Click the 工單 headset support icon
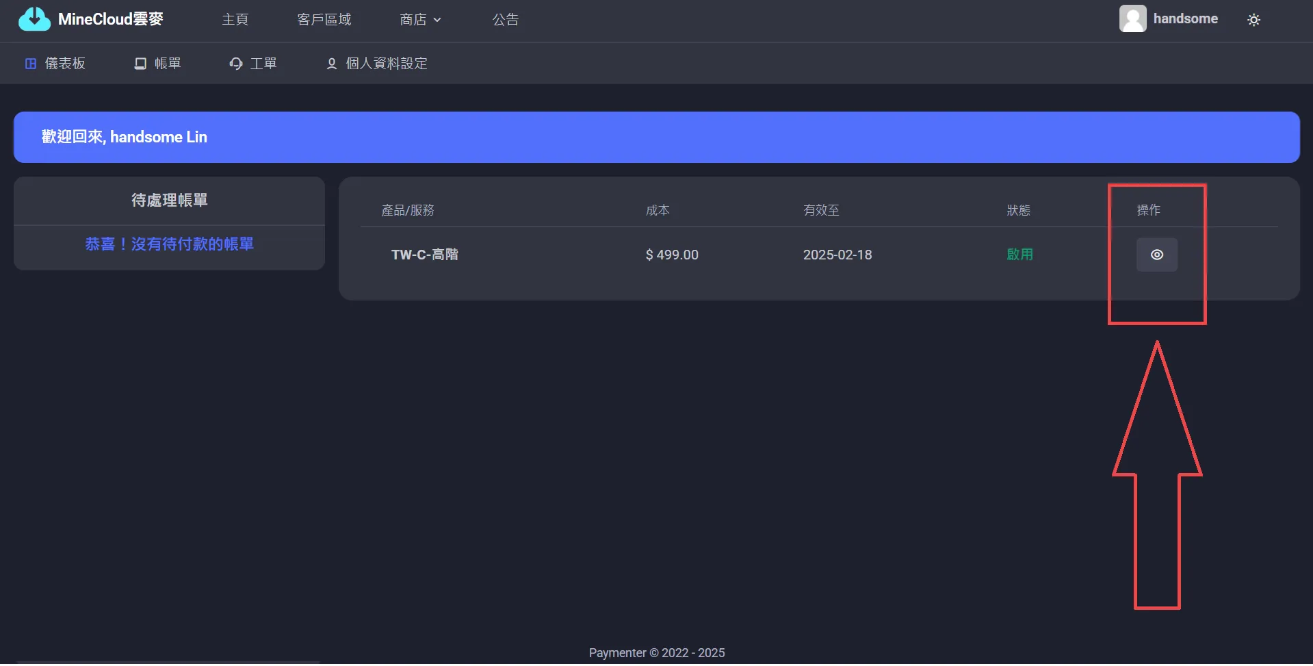Image resolution: width=1313 pixels, height=666 pixels. pyautogui.click(x=236, y=64)
